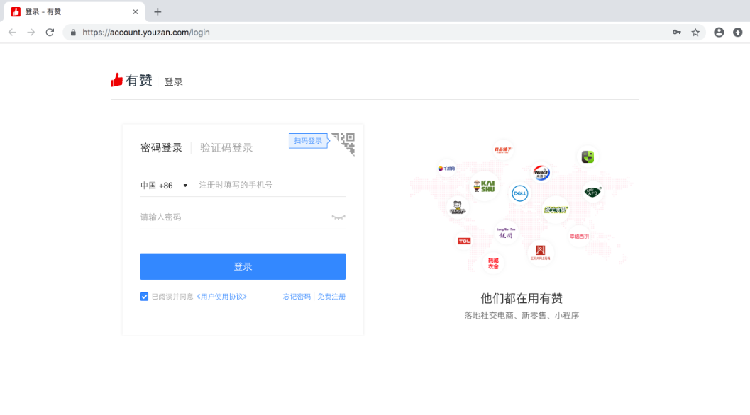Uncheck the user agreement checkbox
The width and height of the screenshot is (750, 415).
coord(144,297)
